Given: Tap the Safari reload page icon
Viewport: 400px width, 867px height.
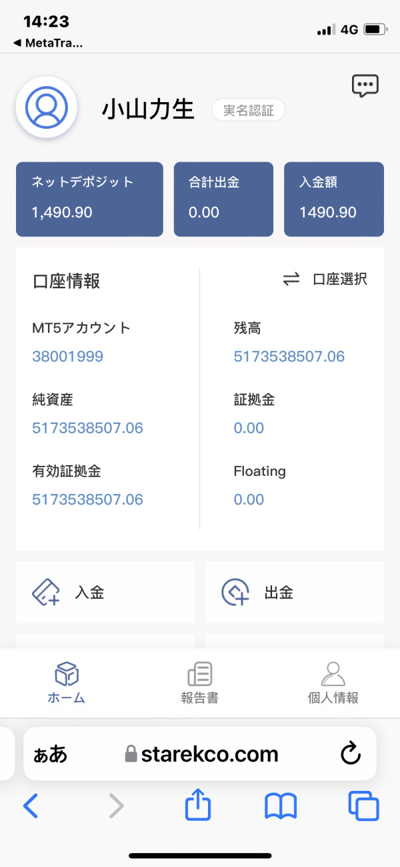Looking at the screenshot, I should pyautogui.click(x=351, y=754).
